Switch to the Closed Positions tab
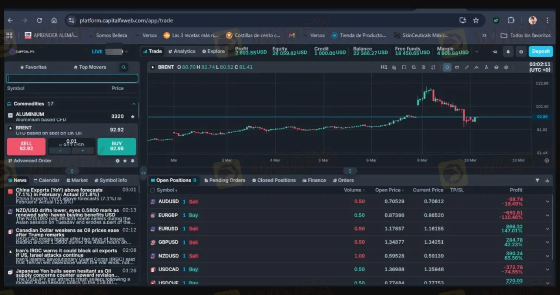This screenshot has height=295, width=560. pos(274,180)
